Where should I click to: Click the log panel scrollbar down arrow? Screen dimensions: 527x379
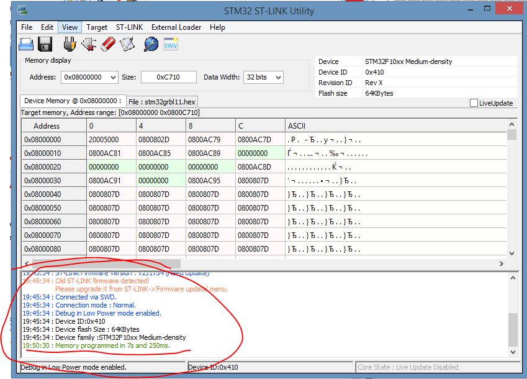pyautogui.click(x=512, y=352)
